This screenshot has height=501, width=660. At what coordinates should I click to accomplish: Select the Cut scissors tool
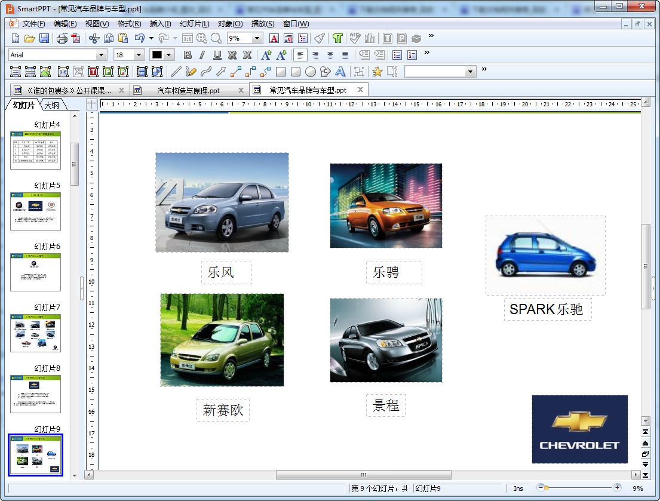[94, 38]
